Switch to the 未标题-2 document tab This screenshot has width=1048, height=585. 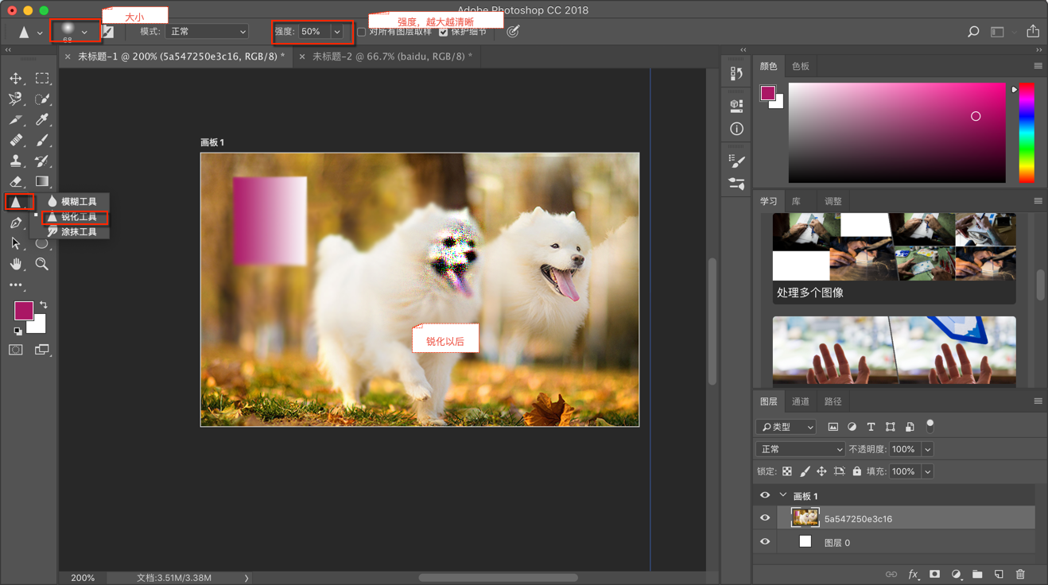point(391,56)
